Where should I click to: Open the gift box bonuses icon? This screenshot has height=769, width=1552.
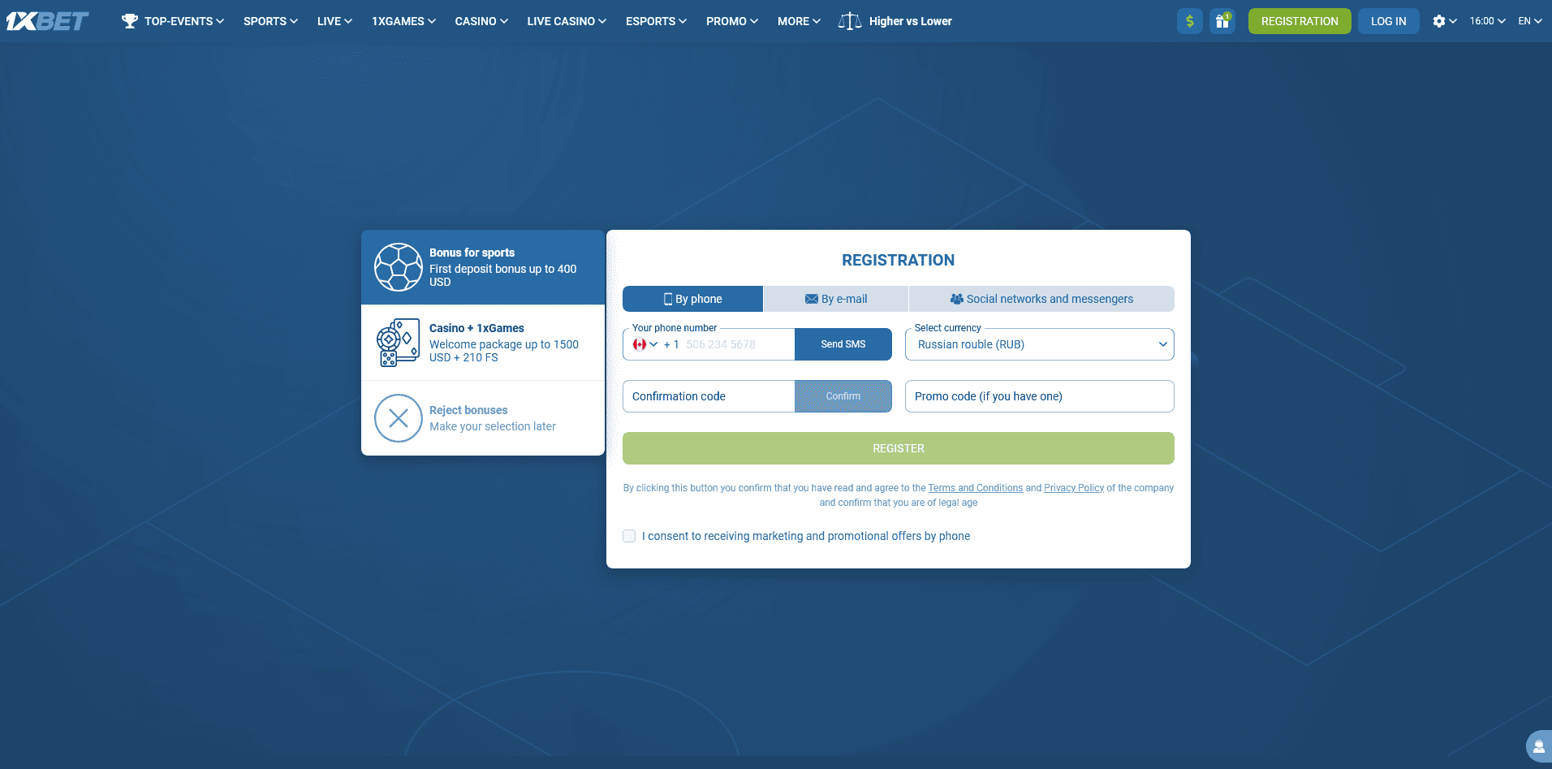[1222, 21]
